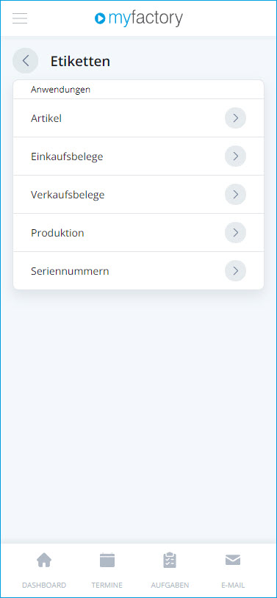Open Termine via the calendar icon
The height and width of the screenshot is (598, 277).
tap(107, 561)
